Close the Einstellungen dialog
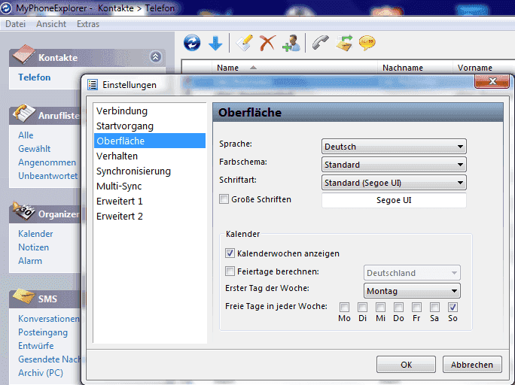The height and width of the screenshot is (385, 515). point(492,81)
